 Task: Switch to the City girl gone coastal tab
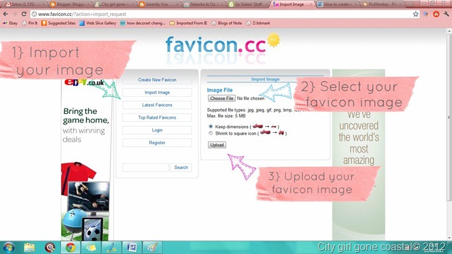point(114,4)
